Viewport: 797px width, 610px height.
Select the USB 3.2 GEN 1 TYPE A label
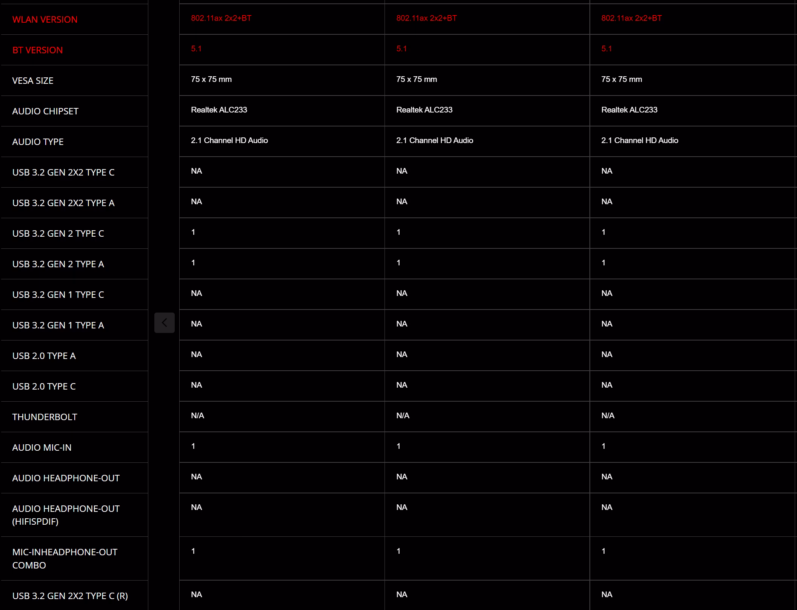pos(58,325)
